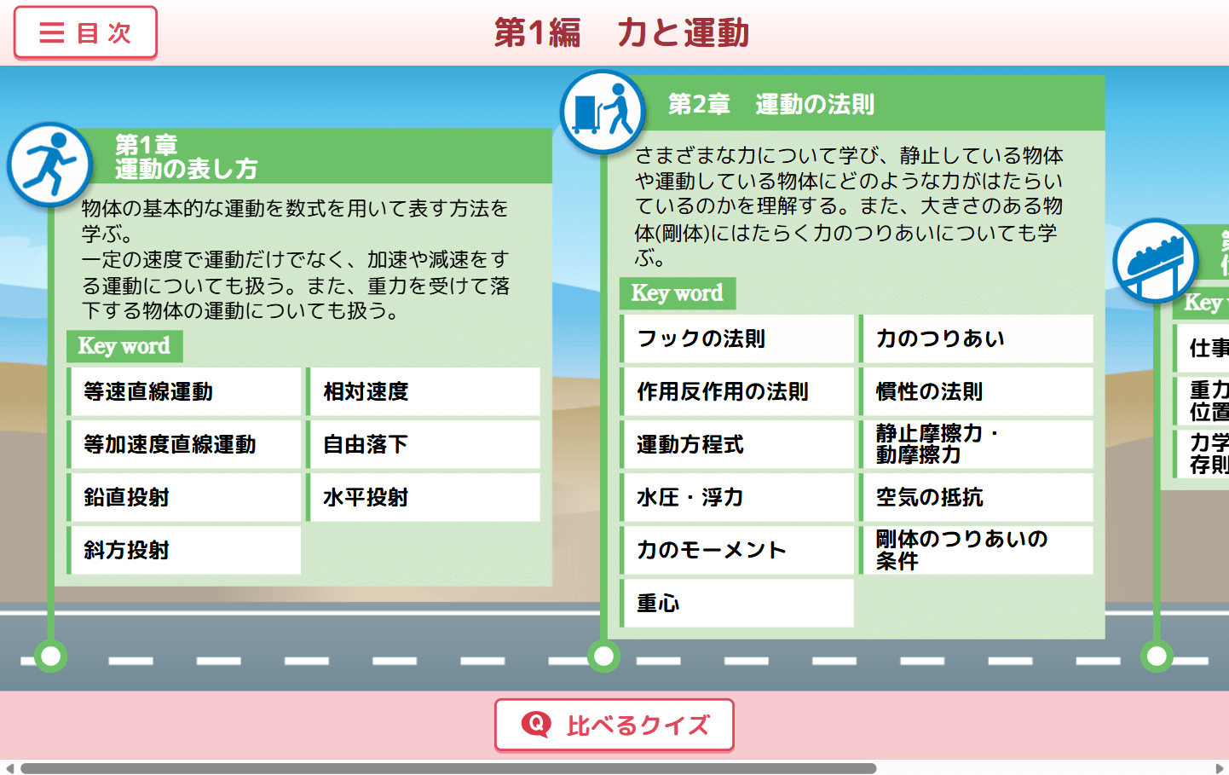1229x775 pixels.
Task: Click the 斜方投射 keyword chip
Action: point(184,550)
